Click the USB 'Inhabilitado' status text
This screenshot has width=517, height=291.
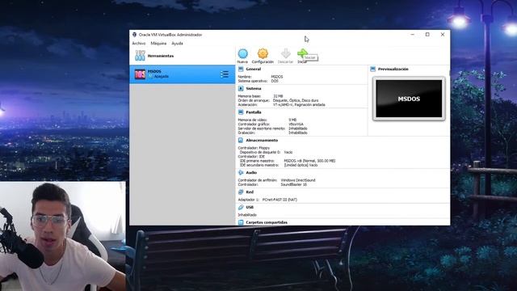[247, 215]
